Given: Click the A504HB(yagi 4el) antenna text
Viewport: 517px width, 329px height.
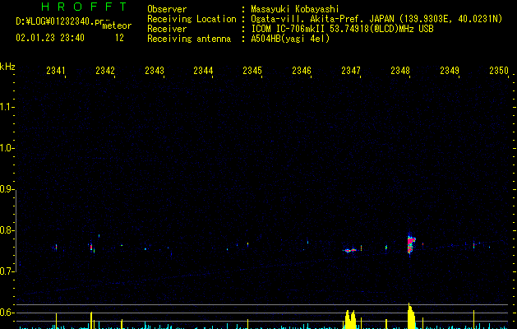Looking at the screenshot, I should 290,39.
